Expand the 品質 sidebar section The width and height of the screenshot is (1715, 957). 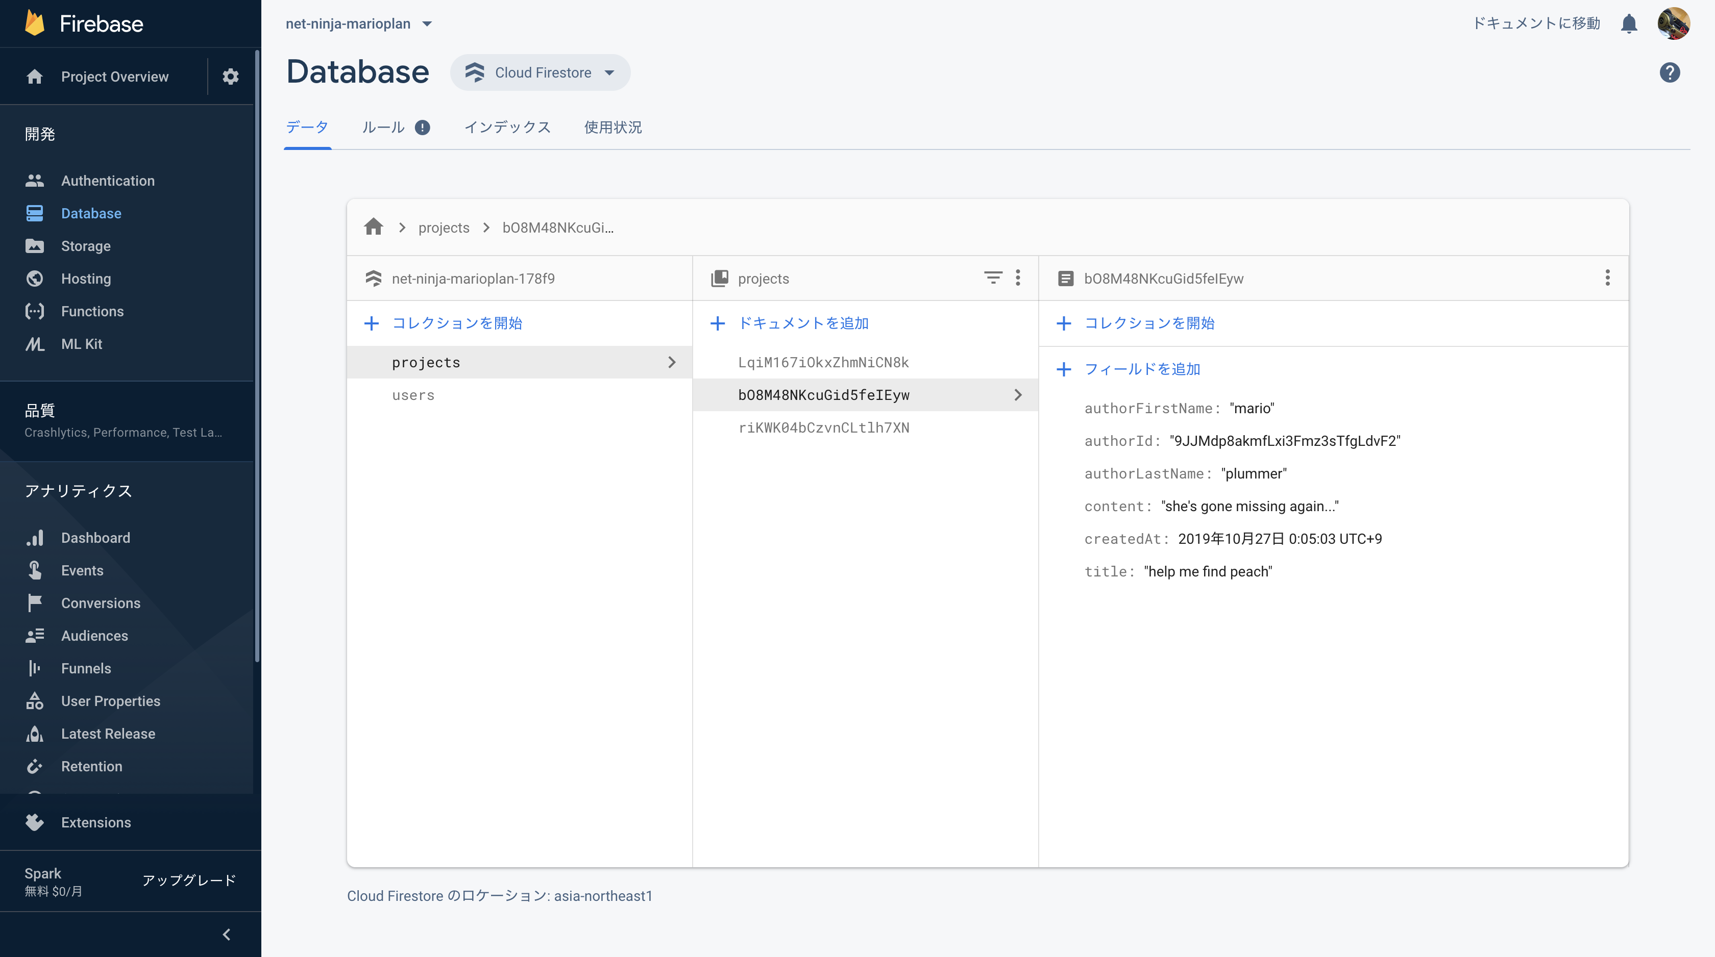(127, 421)
